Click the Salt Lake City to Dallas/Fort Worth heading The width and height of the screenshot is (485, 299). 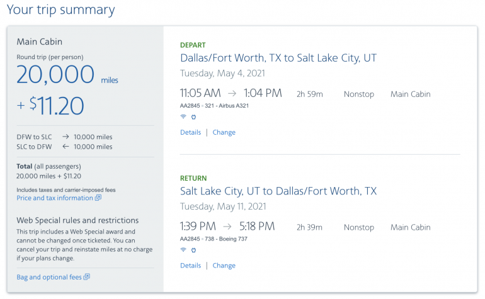pyautogui.click(x=278, y=191)
